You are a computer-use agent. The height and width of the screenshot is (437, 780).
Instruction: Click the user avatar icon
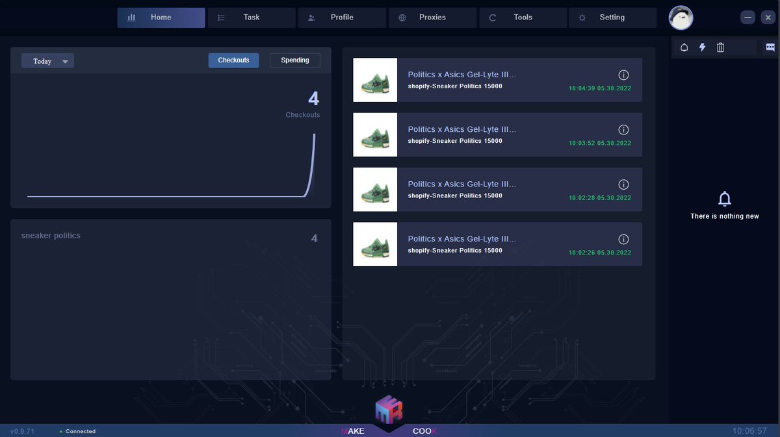[681, 18]
